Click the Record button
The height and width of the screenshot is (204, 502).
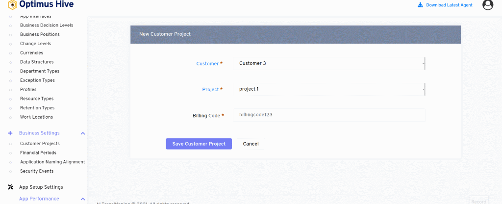click(x=478, y=202)
